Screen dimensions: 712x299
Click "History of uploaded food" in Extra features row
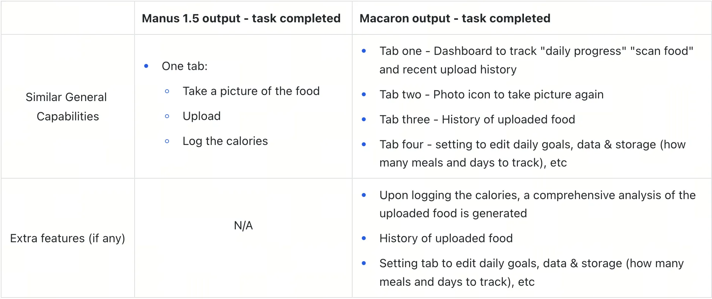[x=446, y=238]
